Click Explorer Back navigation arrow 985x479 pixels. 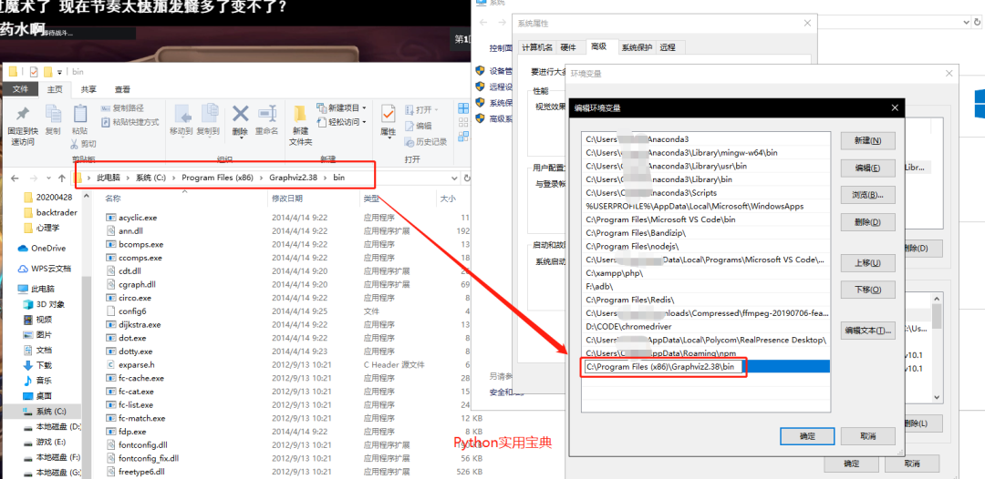coord(16,178)
